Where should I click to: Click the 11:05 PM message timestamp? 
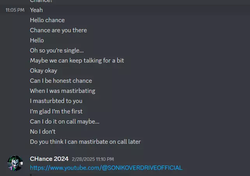pos(15,10)
